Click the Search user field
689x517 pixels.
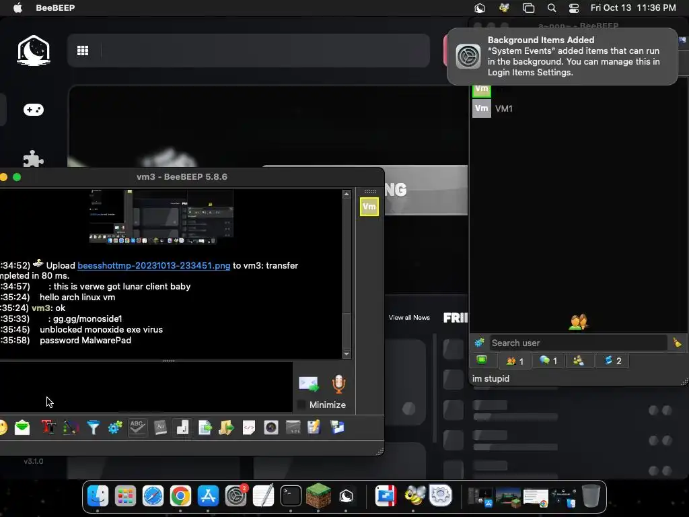tap(578, 343)
